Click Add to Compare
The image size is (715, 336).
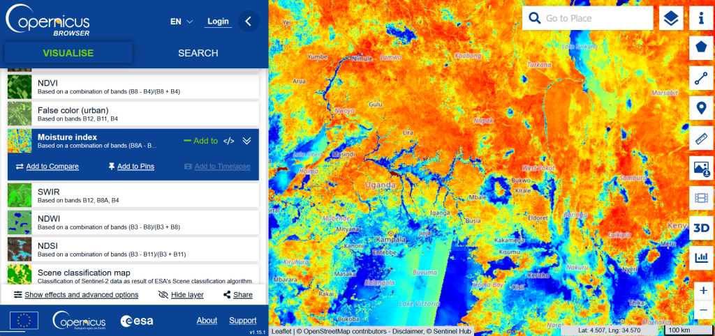point(47,167)
